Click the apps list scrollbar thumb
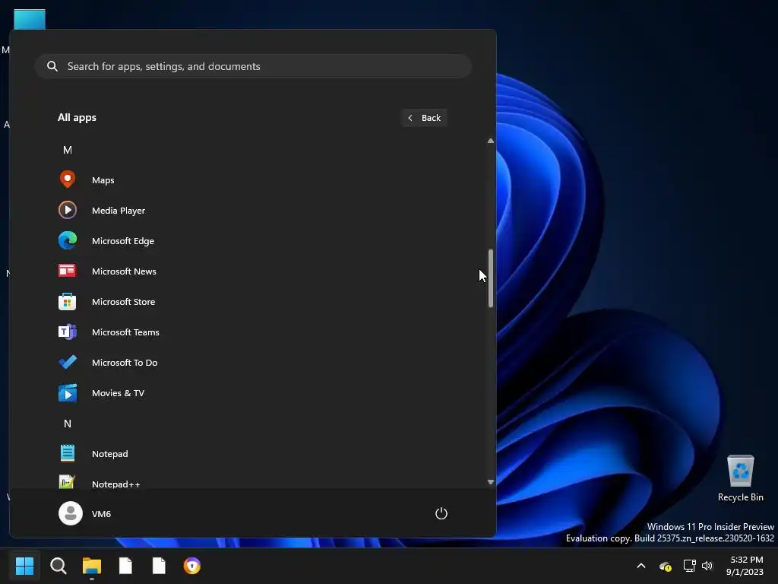 [x=490, y=278]
